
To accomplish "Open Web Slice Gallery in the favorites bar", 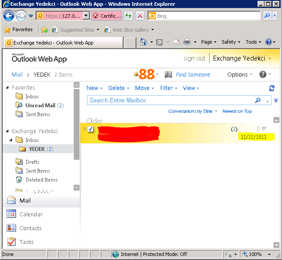I will pos(129,30).
